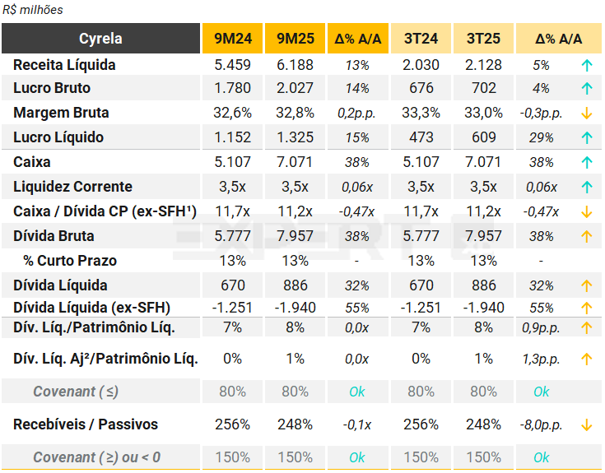This screenshot has width=605, height=473.
Task: Click the Cyrela header cell
Action: click(x=101, y=39)
